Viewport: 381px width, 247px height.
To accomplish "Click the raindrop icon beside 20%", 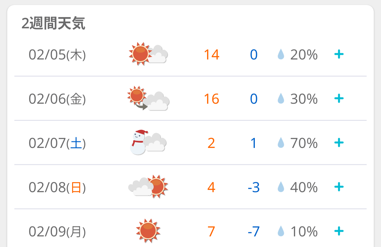I will pos(281,55).
